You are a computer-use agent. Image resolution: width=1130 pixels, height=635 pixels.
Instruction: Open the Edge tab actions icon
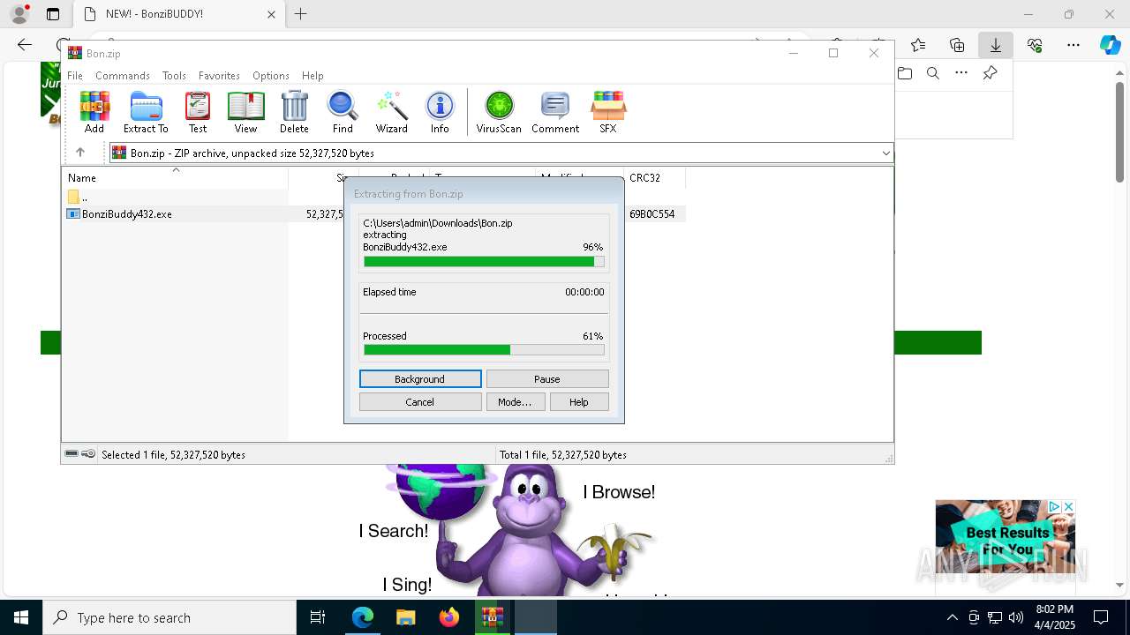click(x=53, y=14)
